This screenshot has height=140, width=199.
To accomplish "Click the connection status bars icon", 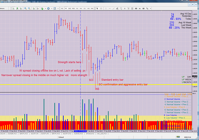I will [x=178, y=137].
